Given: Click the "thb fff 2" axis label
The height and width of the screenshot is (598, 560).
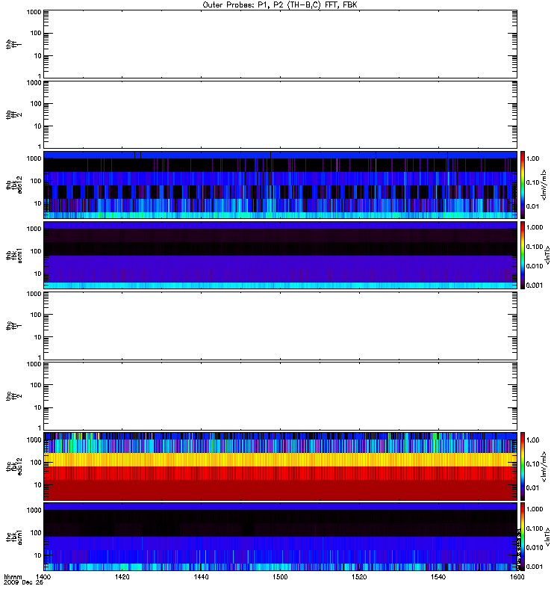Looking at the screenshot, I should 13,114.
